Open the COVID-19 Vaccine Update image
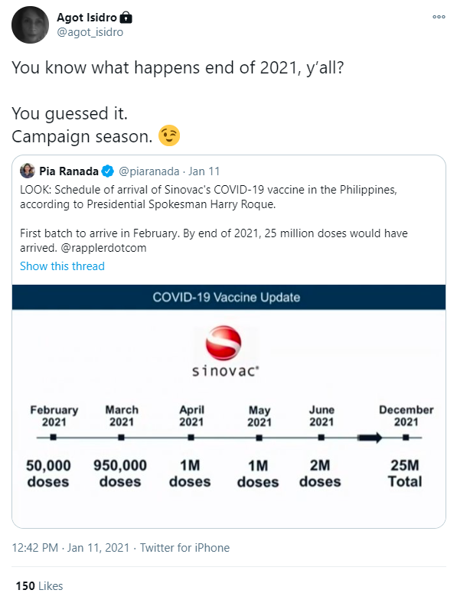 [x=228, y=406]
